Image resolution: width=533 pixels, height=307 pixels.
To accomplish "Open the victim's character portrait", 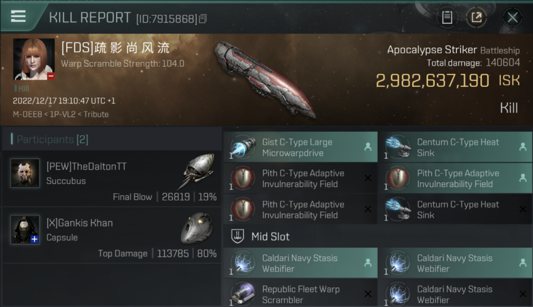I will pos(34,59).
